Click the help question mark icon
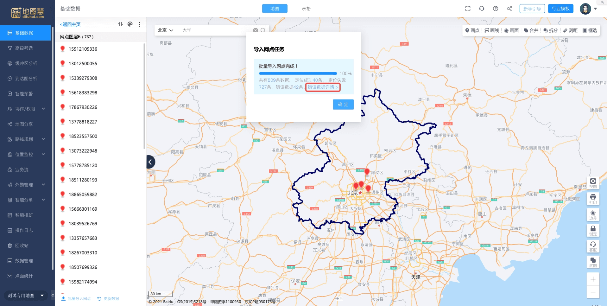The height and width of the screenshot is (306, 607). click(496, 9)
